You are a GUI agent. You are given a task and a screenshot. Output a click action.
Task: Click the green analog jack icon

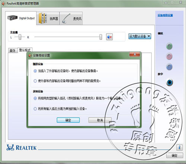169,46
